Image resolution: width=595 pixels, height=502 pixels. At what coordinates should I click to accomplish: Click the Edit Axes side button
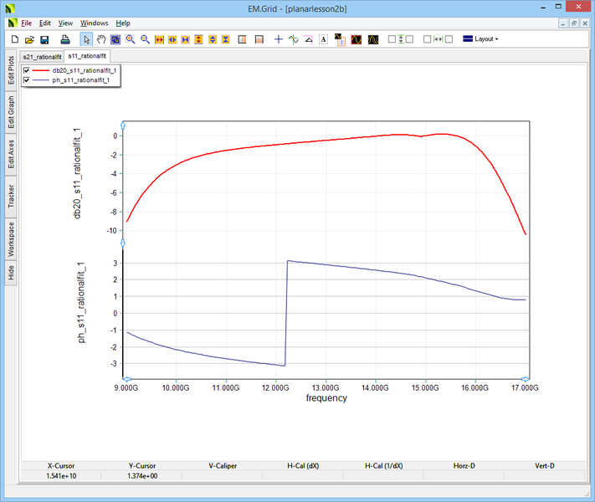click(x=11, y=155)
